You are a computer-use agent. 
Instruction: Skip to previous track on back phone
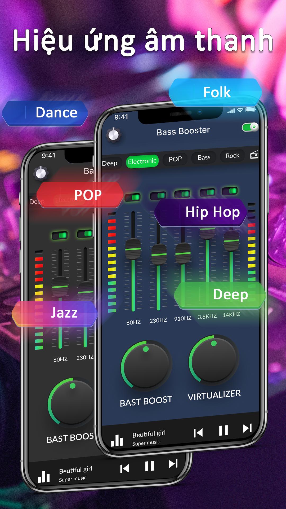(x=124, y=469)
